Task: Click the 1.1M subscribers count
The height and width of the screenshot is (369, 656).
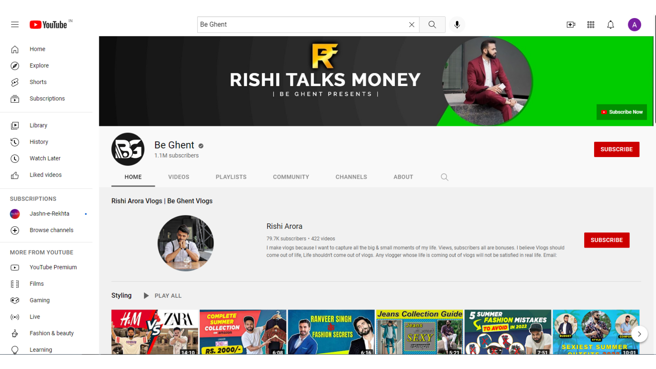Action: pos(177,156)
